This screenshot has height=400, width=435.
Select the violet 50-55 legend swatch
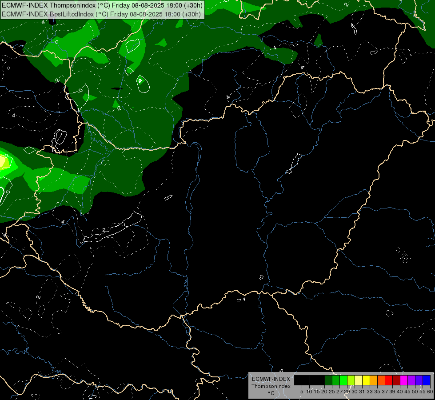point(419,380)
